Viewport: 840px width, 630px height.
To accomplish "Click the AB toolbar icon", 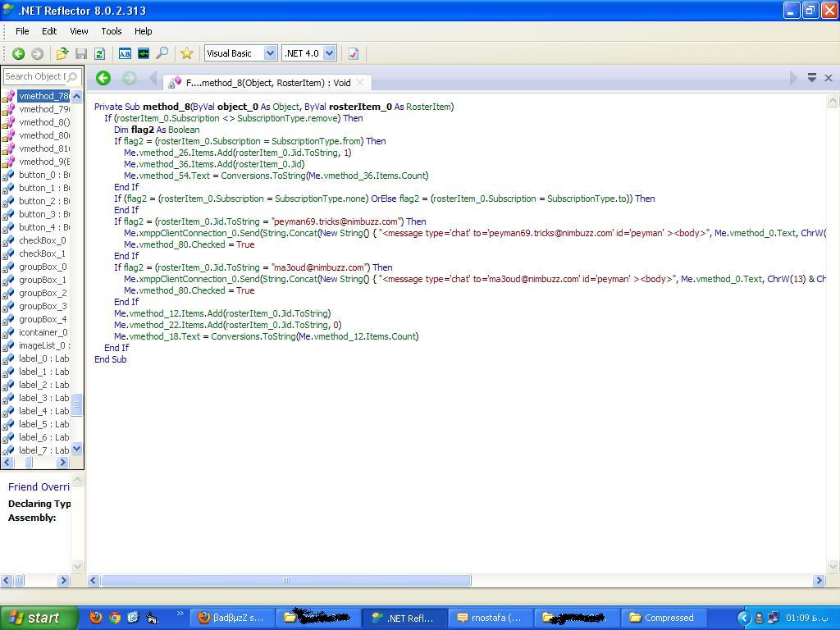I will coord(125,53).
